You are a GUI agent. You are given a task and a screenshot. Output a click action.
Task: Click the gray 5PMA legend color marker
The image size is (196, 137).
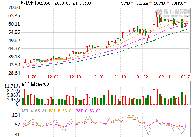tap(132, 3)
